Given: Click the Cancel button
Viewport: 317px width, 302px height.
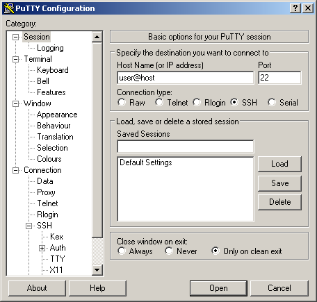Looking at the screenshot, I should [279, 288].
